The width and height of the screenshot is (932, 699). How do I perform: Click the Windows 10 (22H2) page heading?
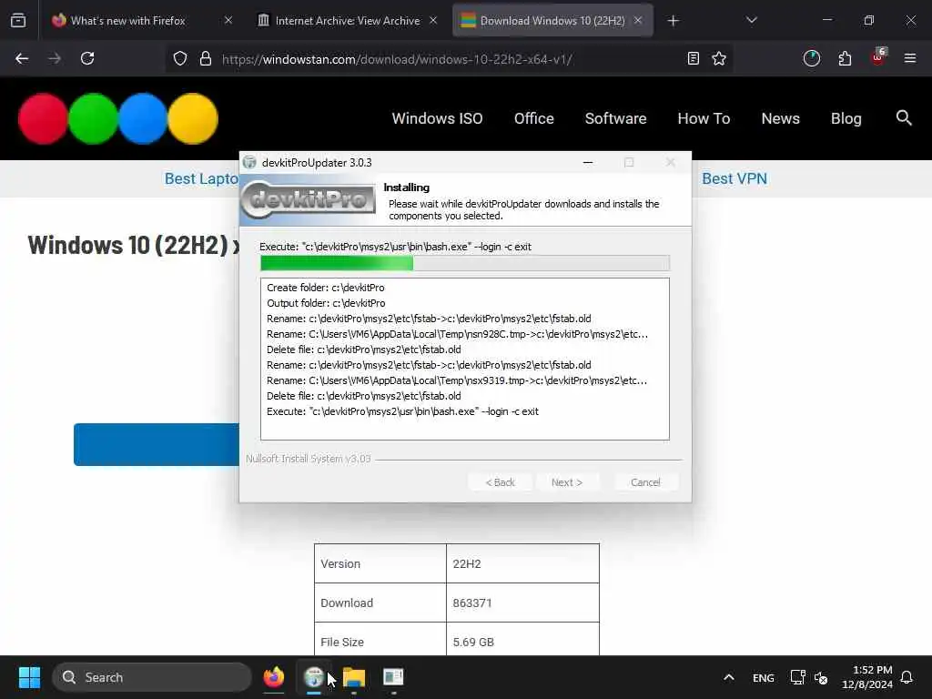pos(134,245)
